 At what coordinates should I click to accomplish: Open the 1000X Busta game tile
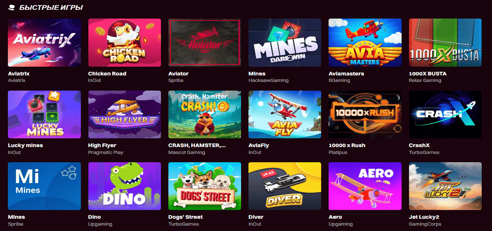[445, 43]
